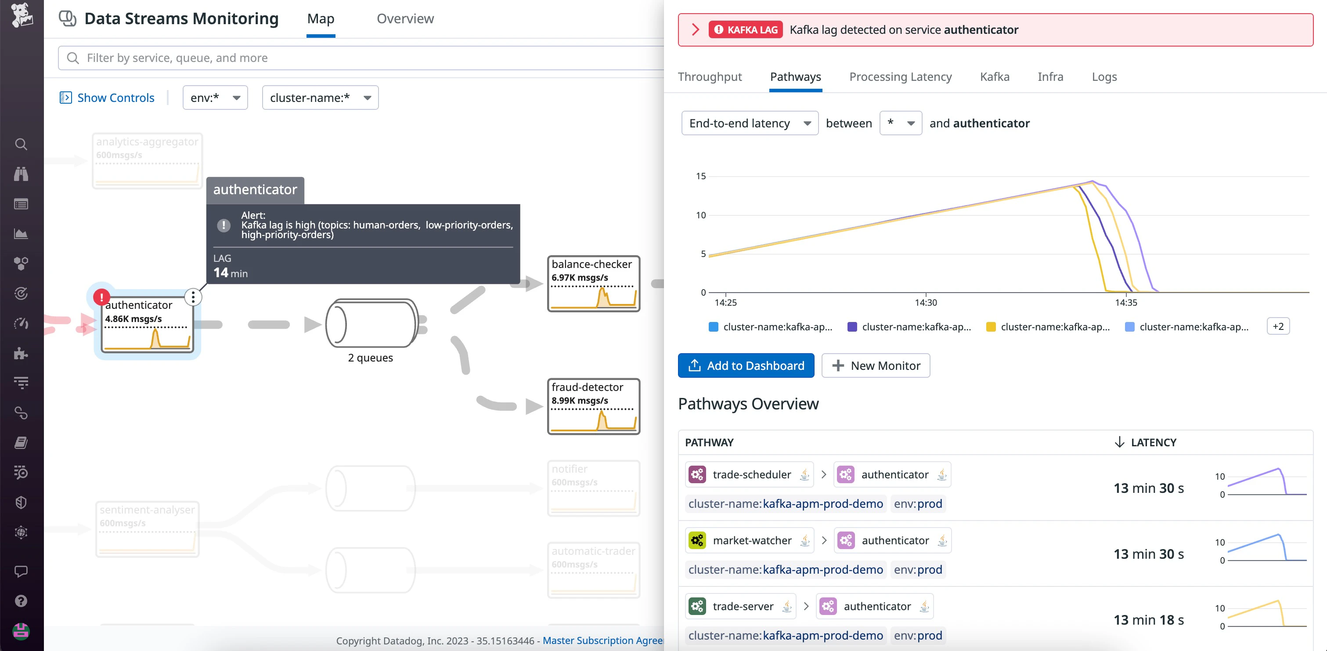Open the asterisk source service dropdown
This screenshot has height=651, width=1327.
pos(901,123)
